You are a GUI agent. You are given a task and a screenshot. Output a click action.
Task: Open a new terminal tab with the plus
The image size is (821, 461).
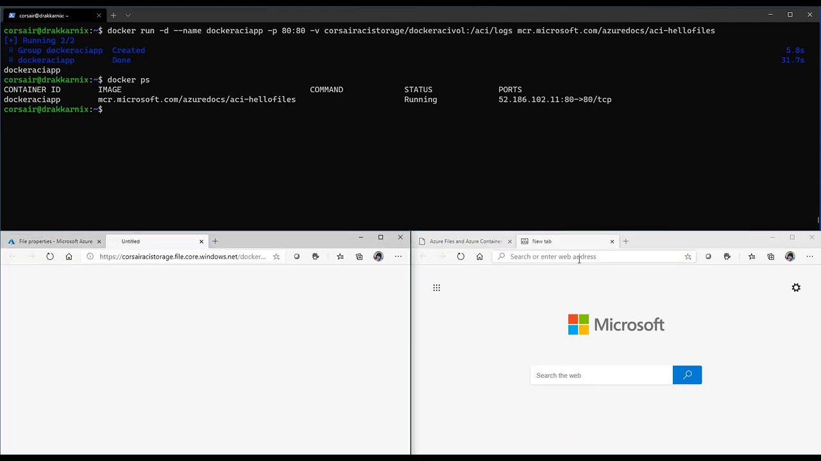pos(113,15)
